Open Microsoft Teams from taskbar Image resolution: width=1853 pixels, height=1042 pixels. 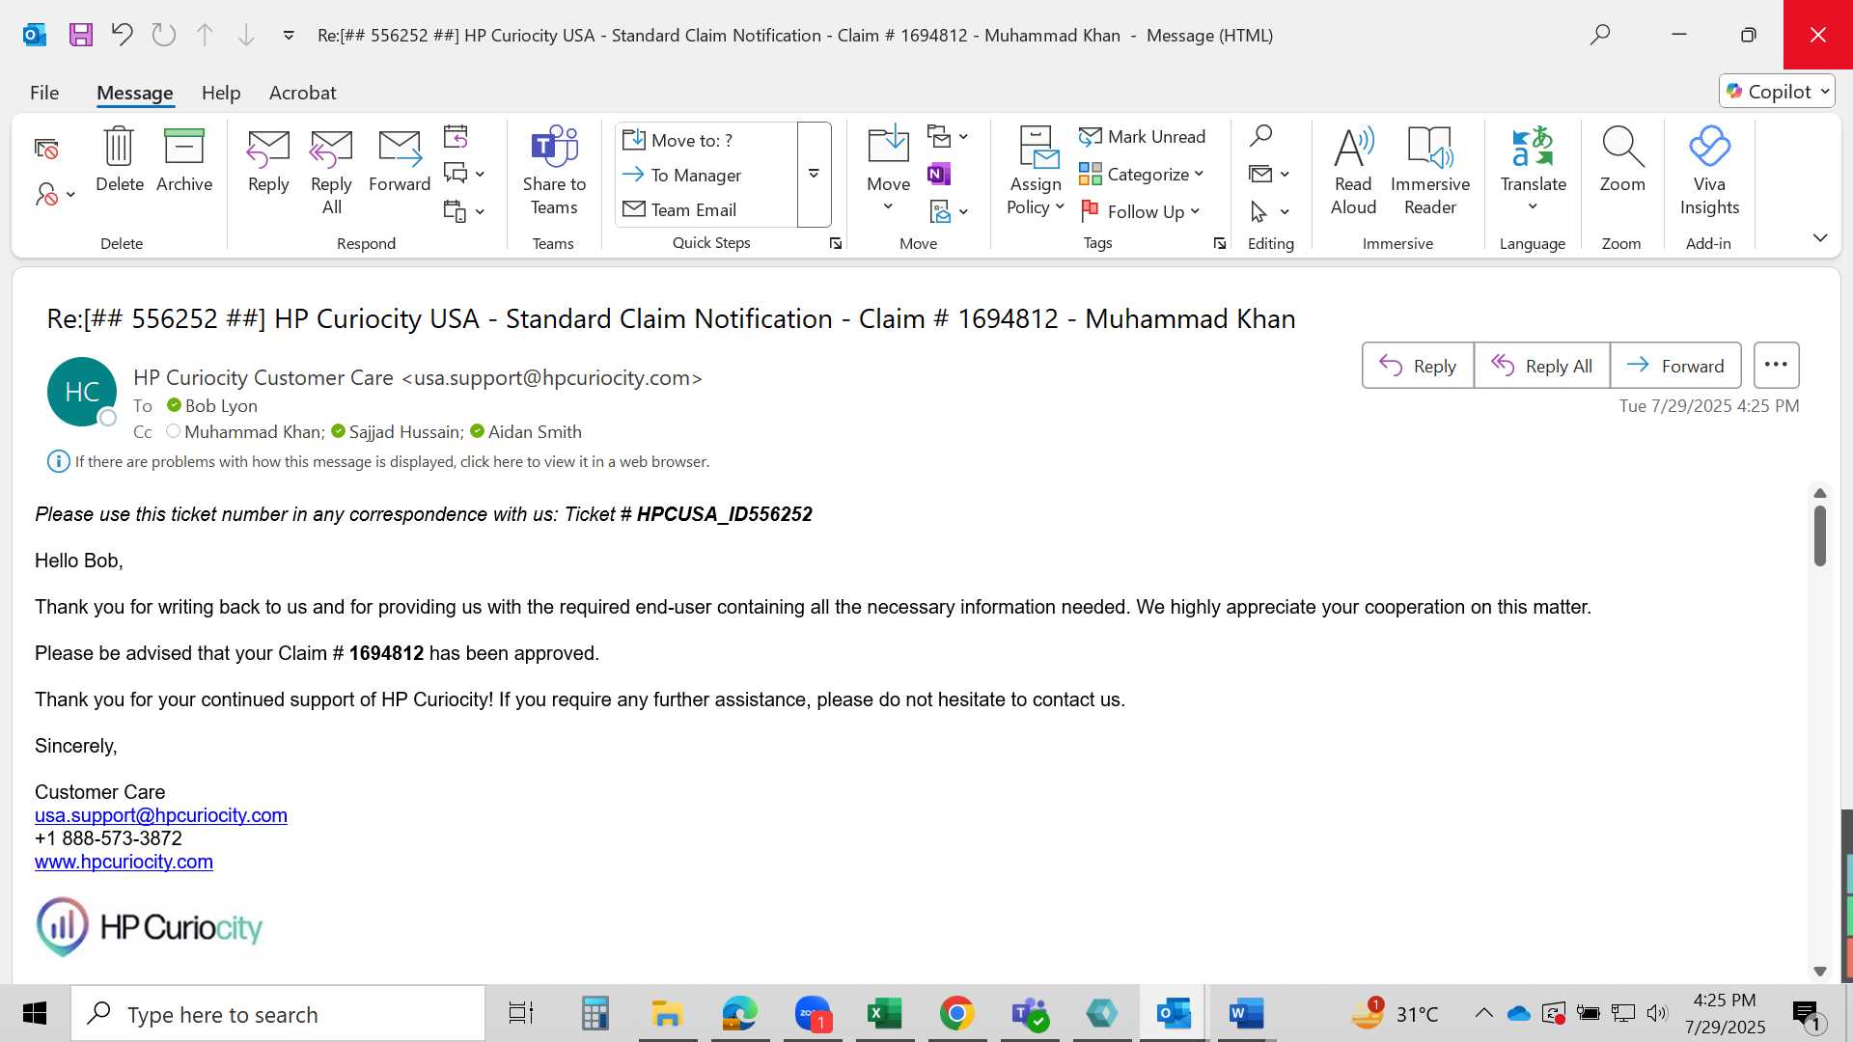tap(1030, 1013)
